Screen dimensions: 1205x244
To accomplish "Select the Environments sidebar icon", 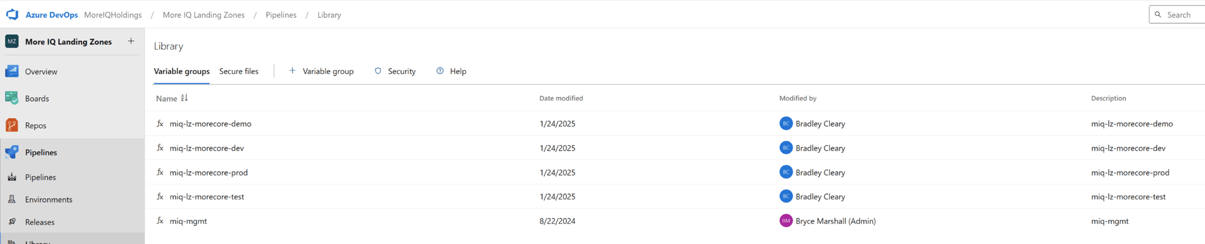I will [12, 200].
